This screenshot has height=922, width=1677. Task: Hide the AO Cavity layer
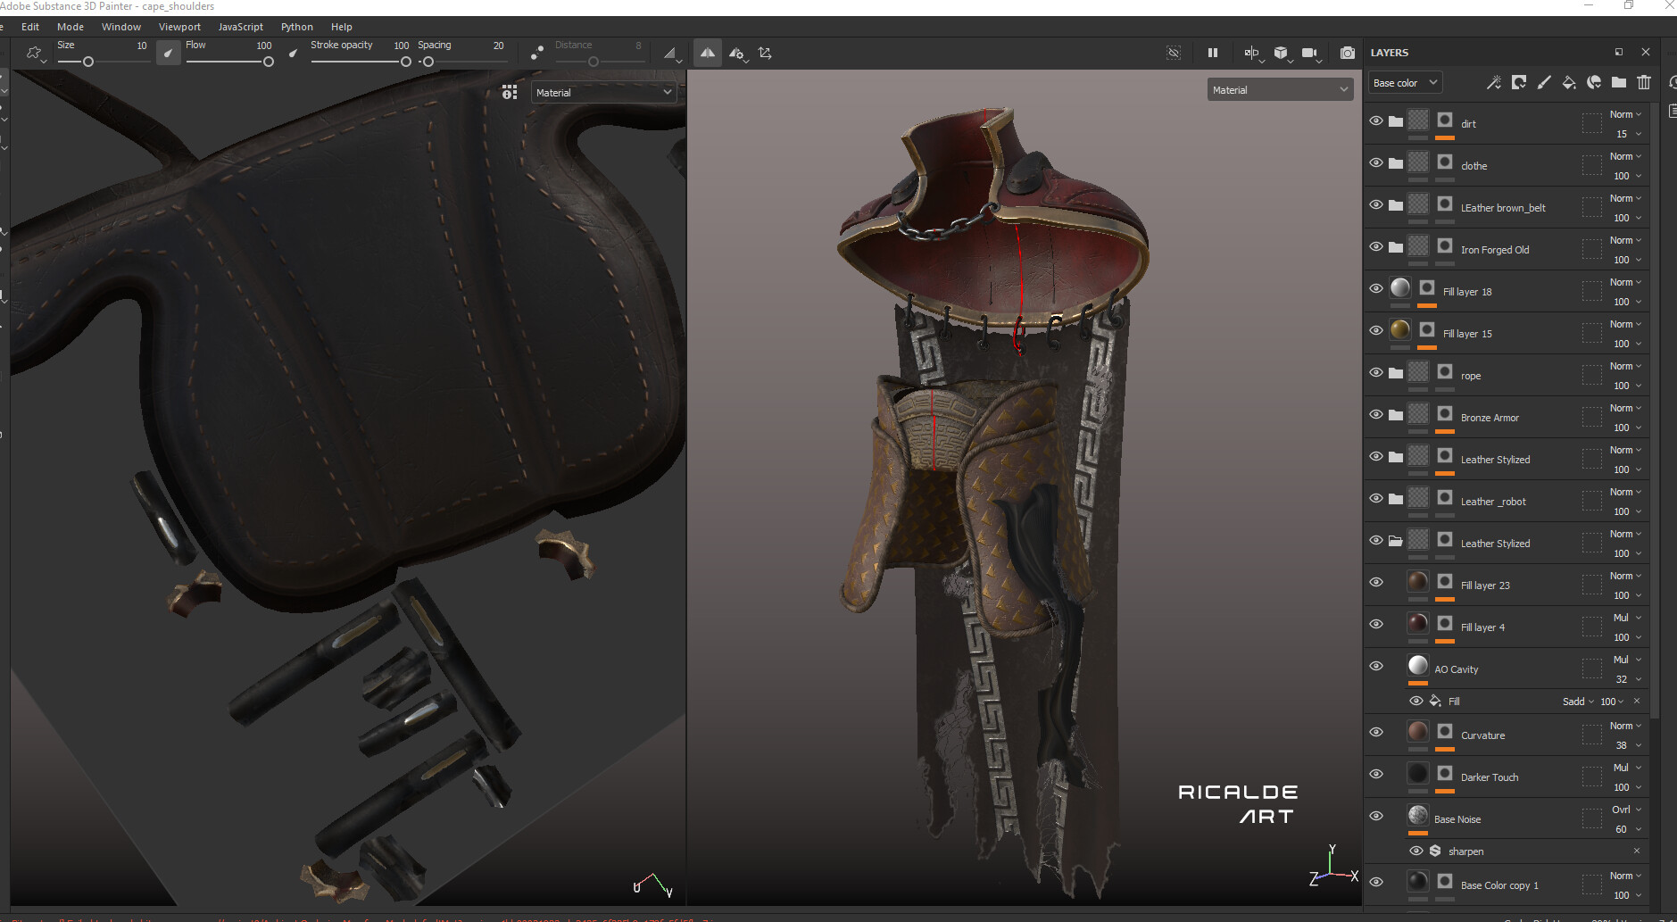[1376, 667]
